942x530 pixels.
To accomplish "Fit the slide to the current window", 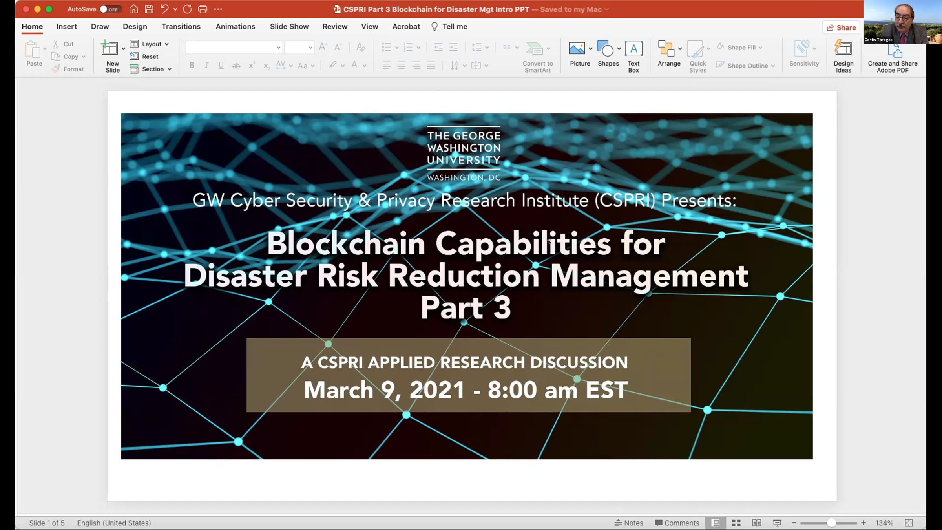I will 909,523.
